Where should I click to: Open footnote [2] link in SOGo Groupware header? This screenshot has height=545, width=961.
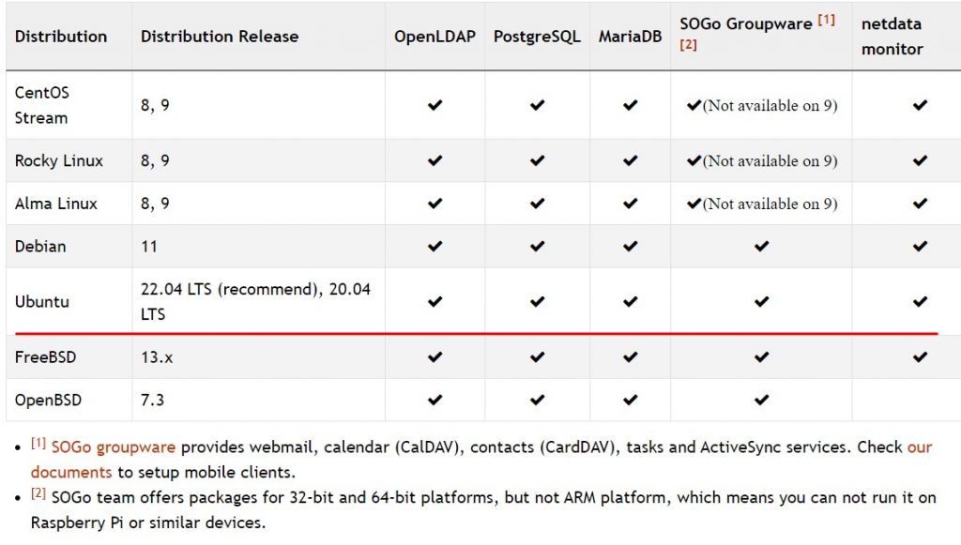click(688, 45)
